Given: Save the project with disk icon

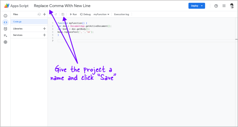Looking at the screenshot, I should [63, 15].
